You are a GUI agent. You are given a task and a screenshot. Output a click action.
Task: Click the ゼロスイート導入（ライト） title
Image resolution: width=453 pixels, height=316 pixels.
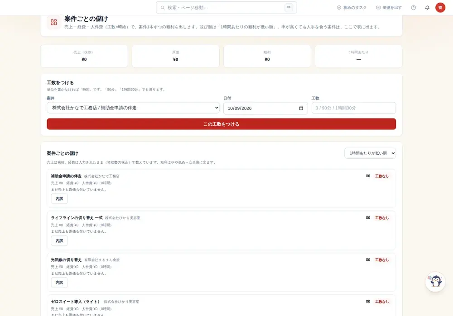[76, 302]
